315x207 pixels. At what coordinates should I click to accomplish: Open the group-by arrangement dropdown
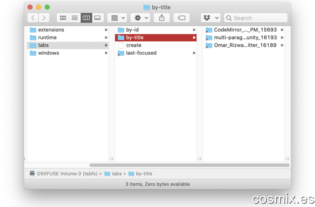pos(117,18)
